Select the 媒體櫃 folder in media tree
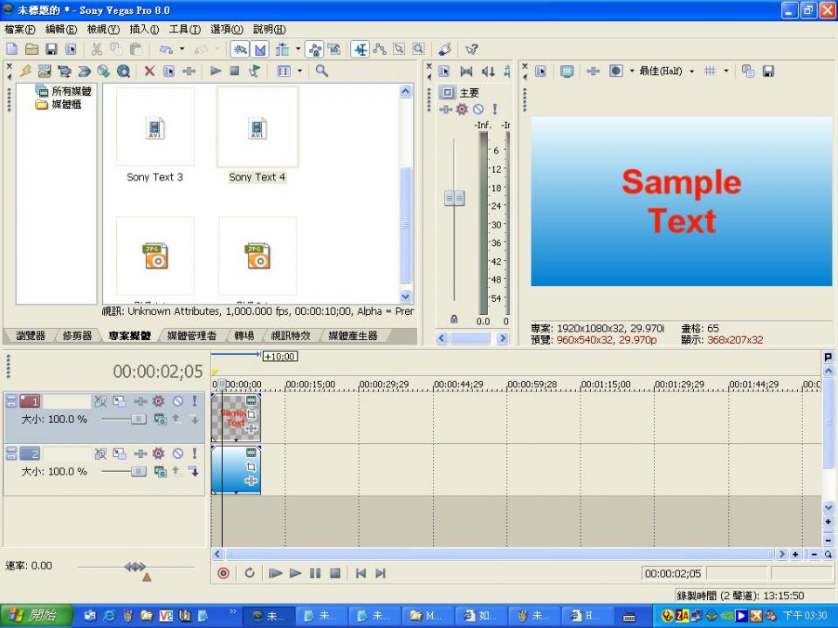The width and height of the screenshot is (838, 628). click(x=65, y=105)
